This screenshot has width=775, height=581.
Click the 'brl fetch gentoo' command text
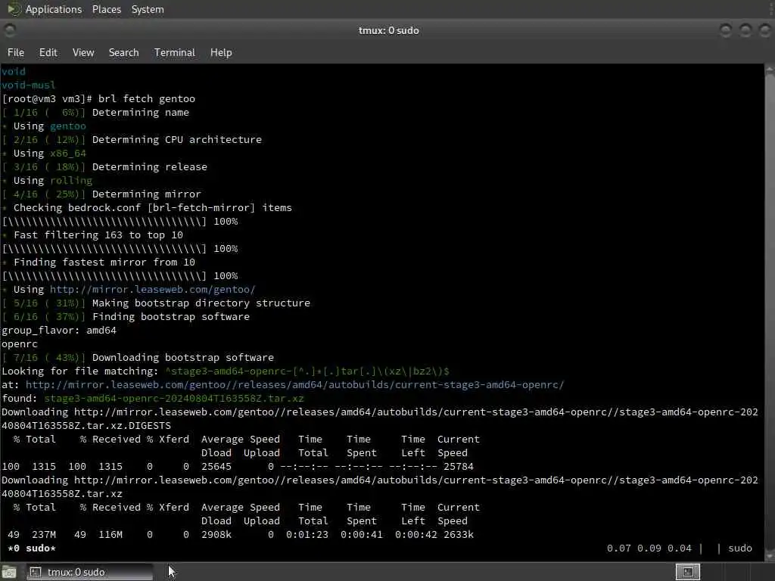pos(147,99)
